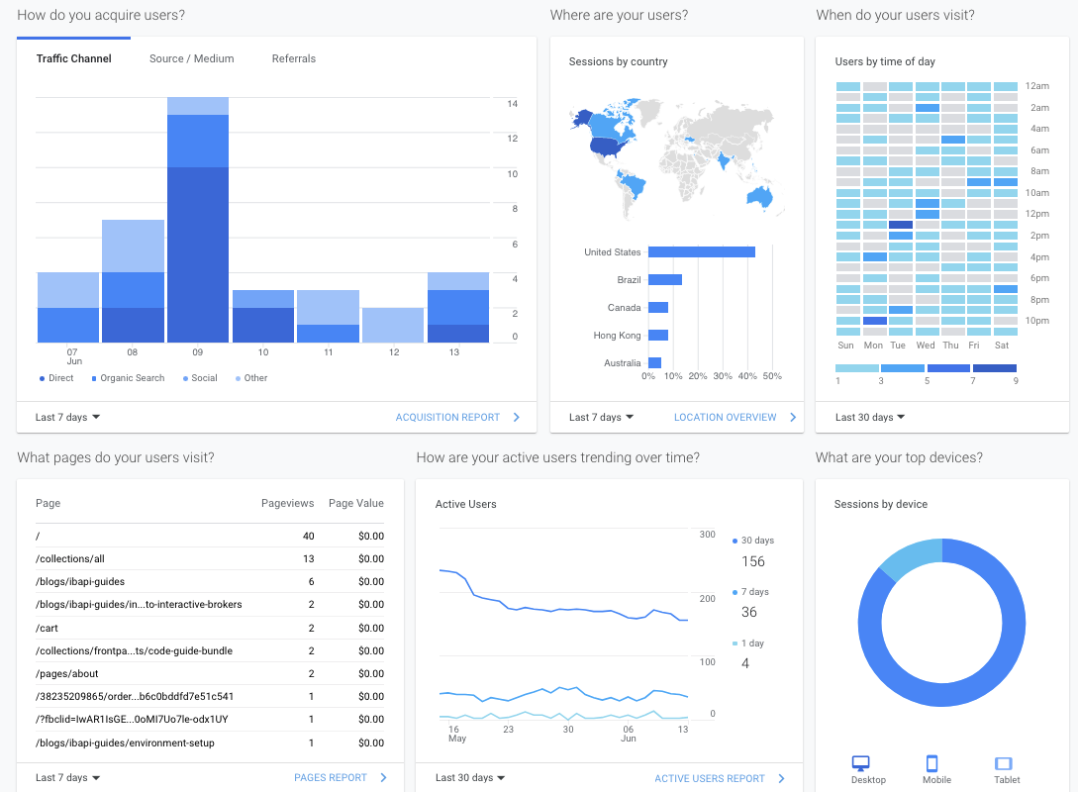The width and height of the screenshot is (1078, 792).
Task: Click the arrow icon beside ACQUISITION REPORT
Action: click(x=516, y=417)
